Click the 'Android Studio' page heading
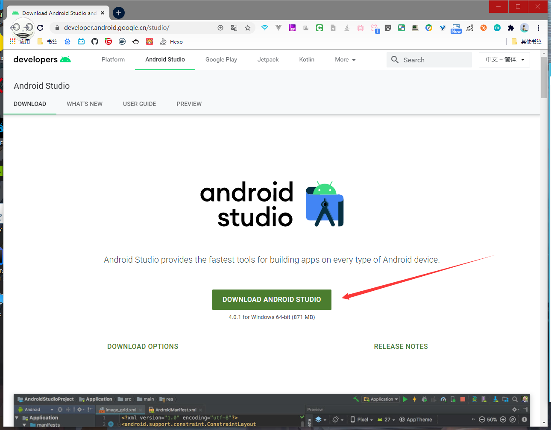The image size is (551, 430). (x=42, y=86)
